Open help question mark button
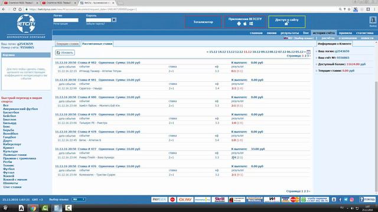 click(x=367, y=200)
